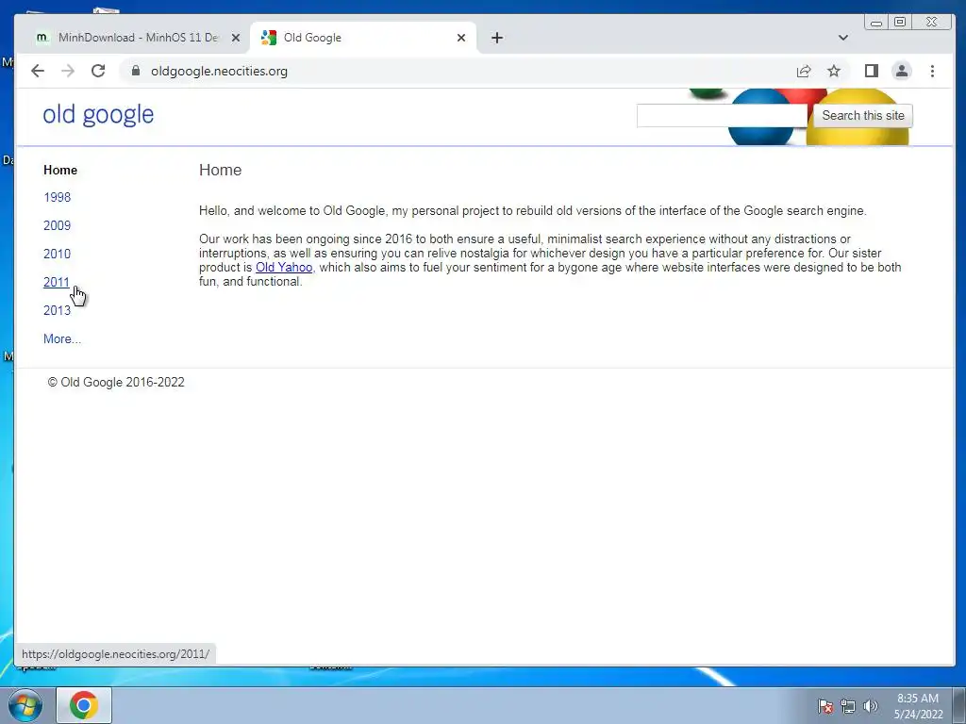Open the volume speaker tray icon

(x=871, y=706)
